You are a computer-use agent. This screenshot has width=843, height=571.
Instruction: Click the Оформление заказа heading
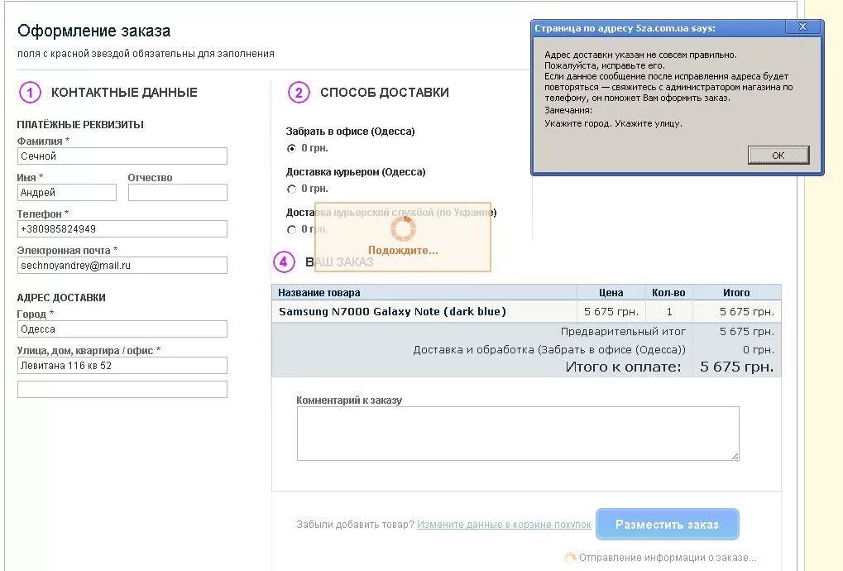[x=94, y=31]
